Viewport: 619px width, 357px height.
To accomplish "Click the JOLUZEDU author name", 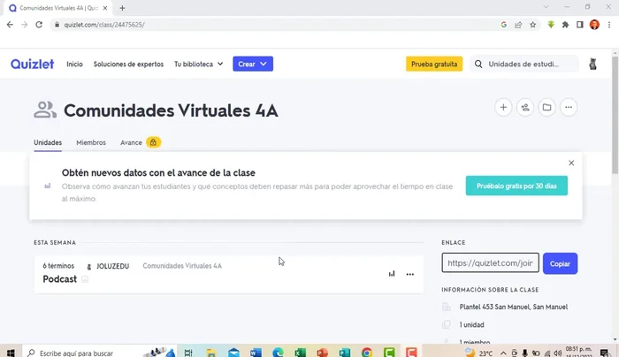I will 112,266.
